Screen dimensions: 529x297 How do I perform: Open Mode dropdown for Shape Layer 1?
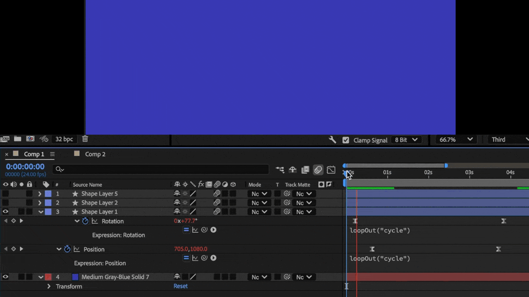pyautogui.click(x=259, y=212)
